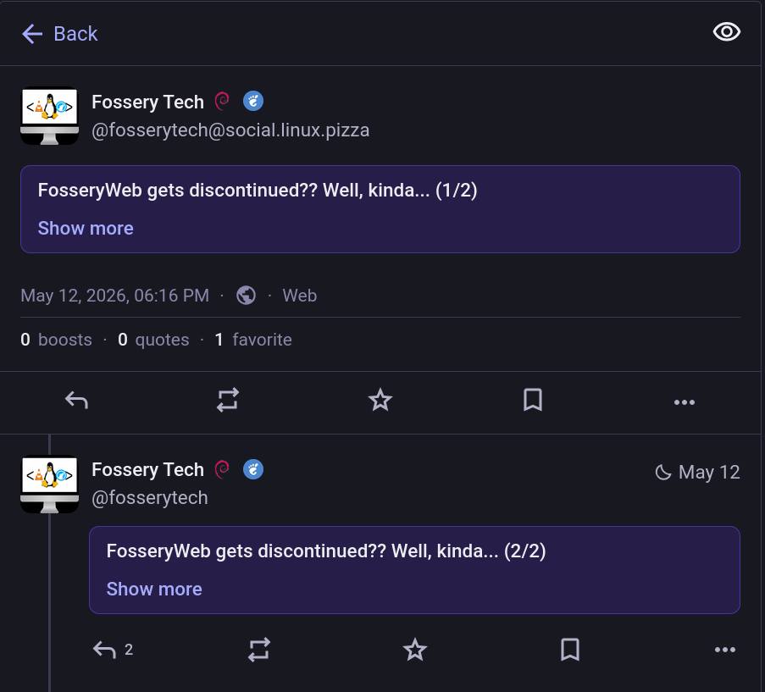Viewport: 765px width, 692px height.
Task: Boost the main (1/2) post
Action: (x=228, y=401)
